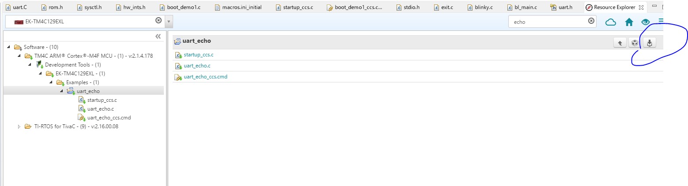
Task: Select uart_echo_ccs.cmd in the left tree
Action: tap(109, 118)
